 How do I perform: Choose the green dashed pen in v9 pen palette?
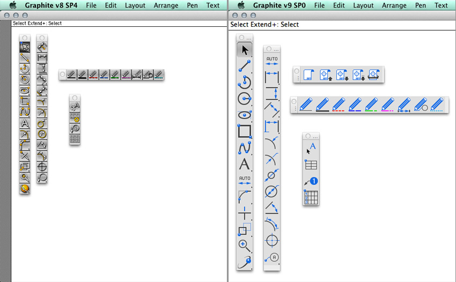click(371, 105)
